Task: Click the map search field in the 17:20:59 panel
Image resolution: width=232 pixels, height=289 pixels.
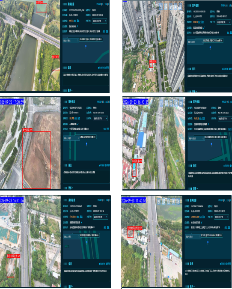Action: click(71, 138)
